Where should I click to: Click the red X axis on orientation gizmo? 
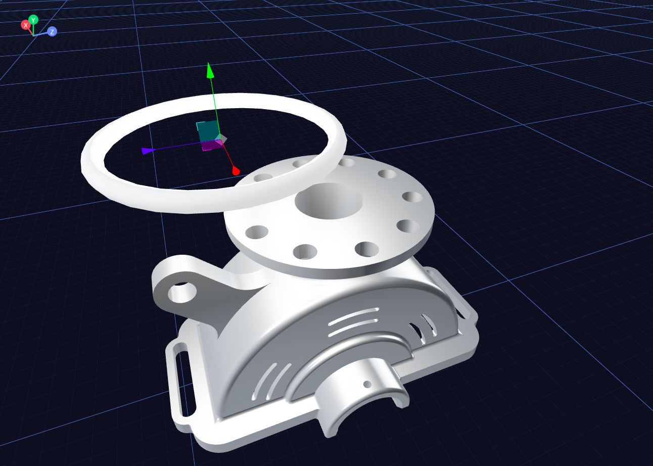coord(25,25)
